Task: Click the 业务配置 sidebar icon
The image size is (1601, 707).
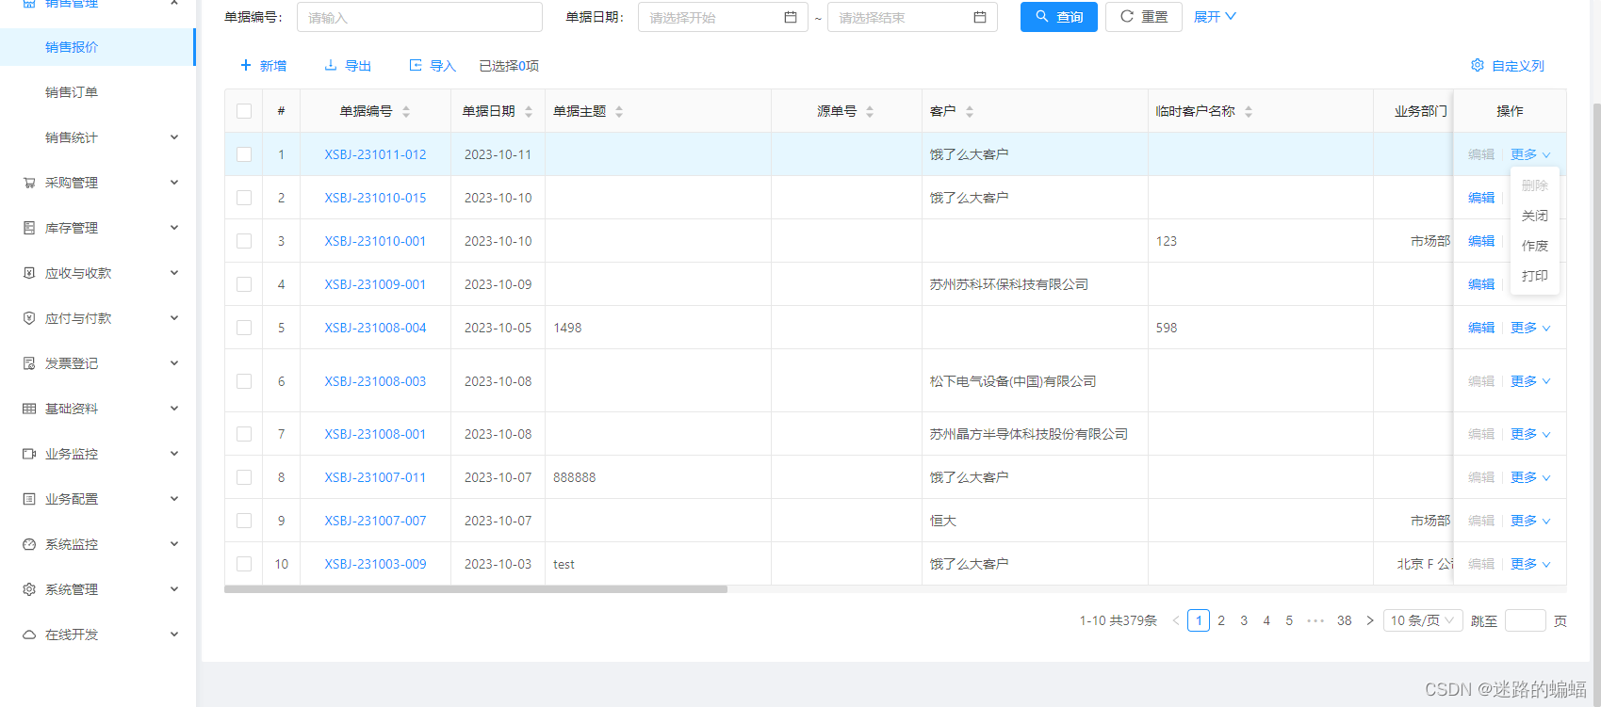Action: pos(29,499)
